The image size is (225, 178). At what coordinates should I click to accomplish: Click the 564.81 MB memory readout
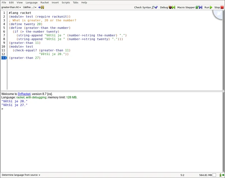tap(205, 175)
